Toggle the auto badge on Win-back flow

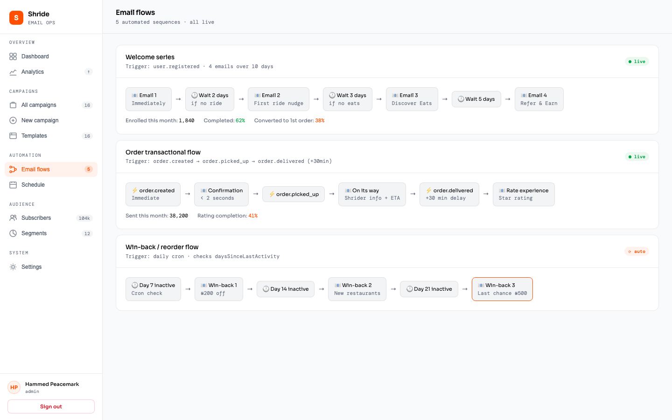click(x=637, y=251)
